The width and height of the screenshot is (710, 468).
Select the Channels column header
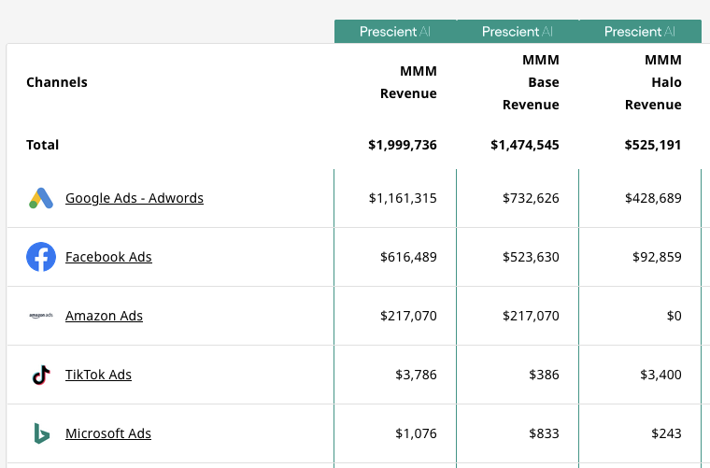point(57,82)
